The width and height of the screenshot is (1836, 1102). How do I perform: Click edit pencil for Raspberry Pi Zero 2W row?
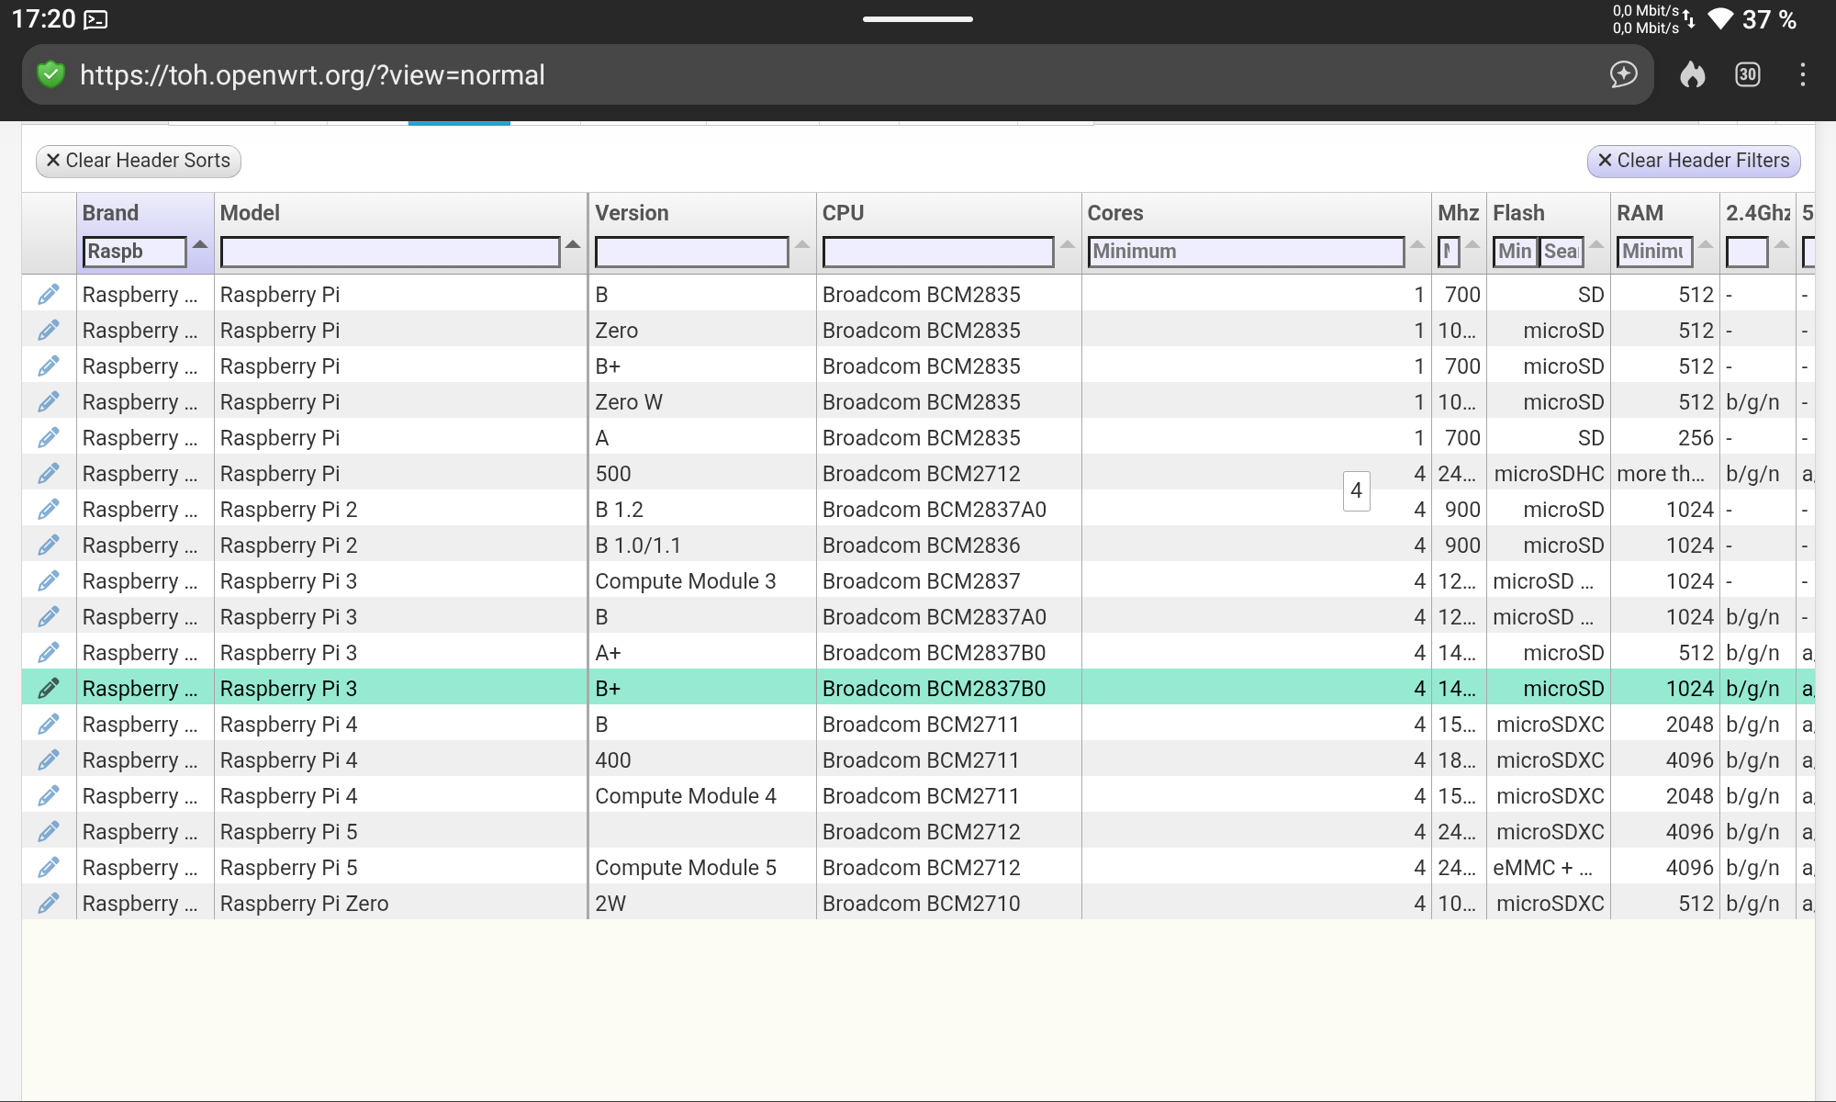tap(49, 903)
